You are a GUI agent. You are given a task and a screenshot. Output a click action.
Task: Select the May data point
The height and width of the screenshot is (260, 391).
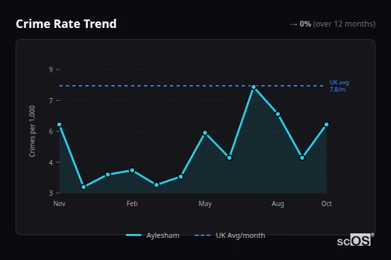[205, 133]
